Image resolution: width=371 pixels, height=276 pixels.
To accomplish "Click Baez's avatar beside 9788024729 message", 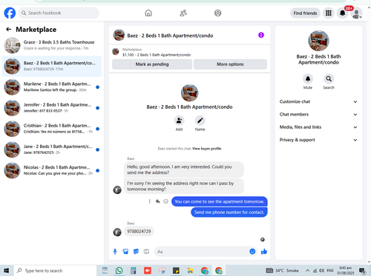I will pyautogui.click(x=117, y=232).
